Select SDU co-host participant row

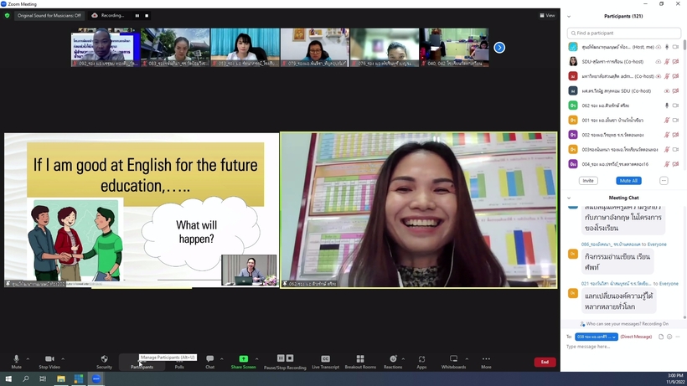(624, 62)
